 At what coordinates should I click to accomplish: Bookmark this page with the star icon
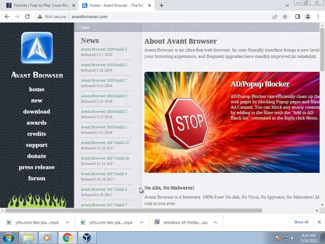coord(285,17)
